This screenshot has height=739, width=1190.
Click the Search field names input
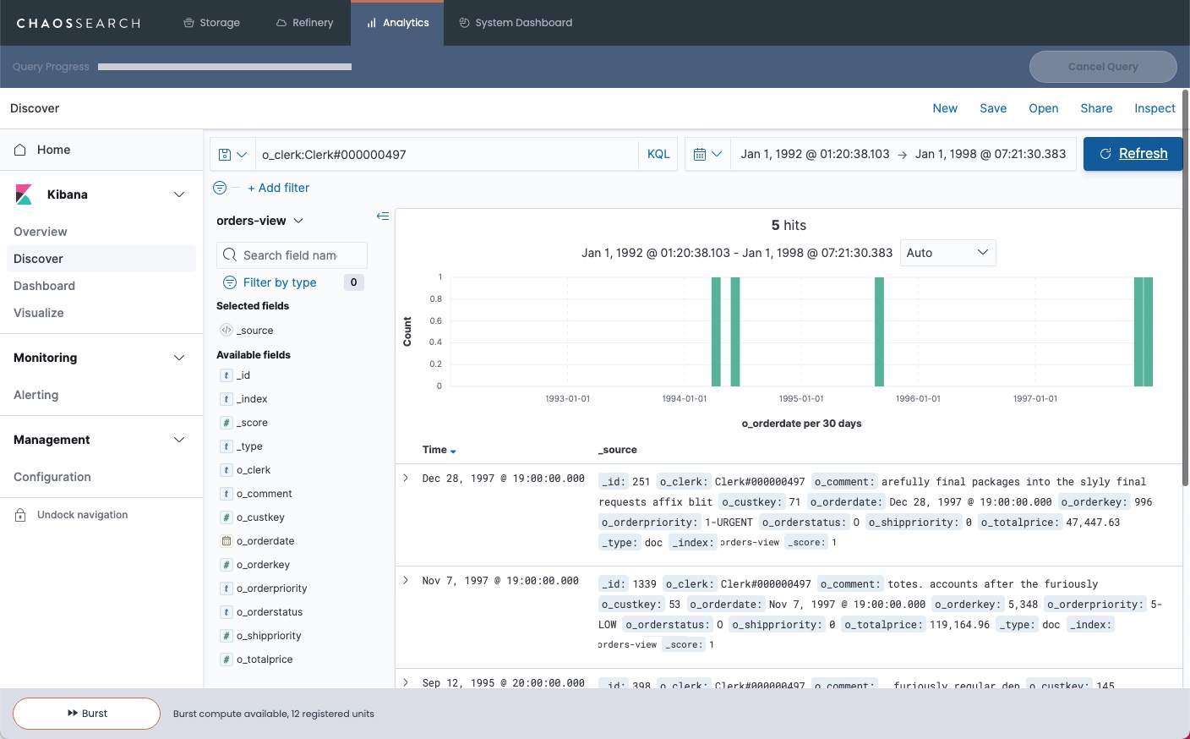(292, 255)
